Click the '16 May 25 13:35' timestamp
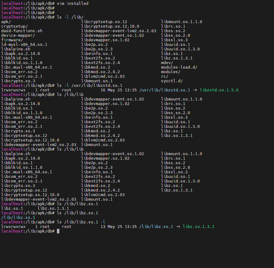The width and height of the screenshot is (274, 268). point(119,90)
